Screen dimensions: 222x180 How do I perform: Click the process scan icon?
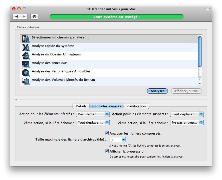tap(26, 64)
